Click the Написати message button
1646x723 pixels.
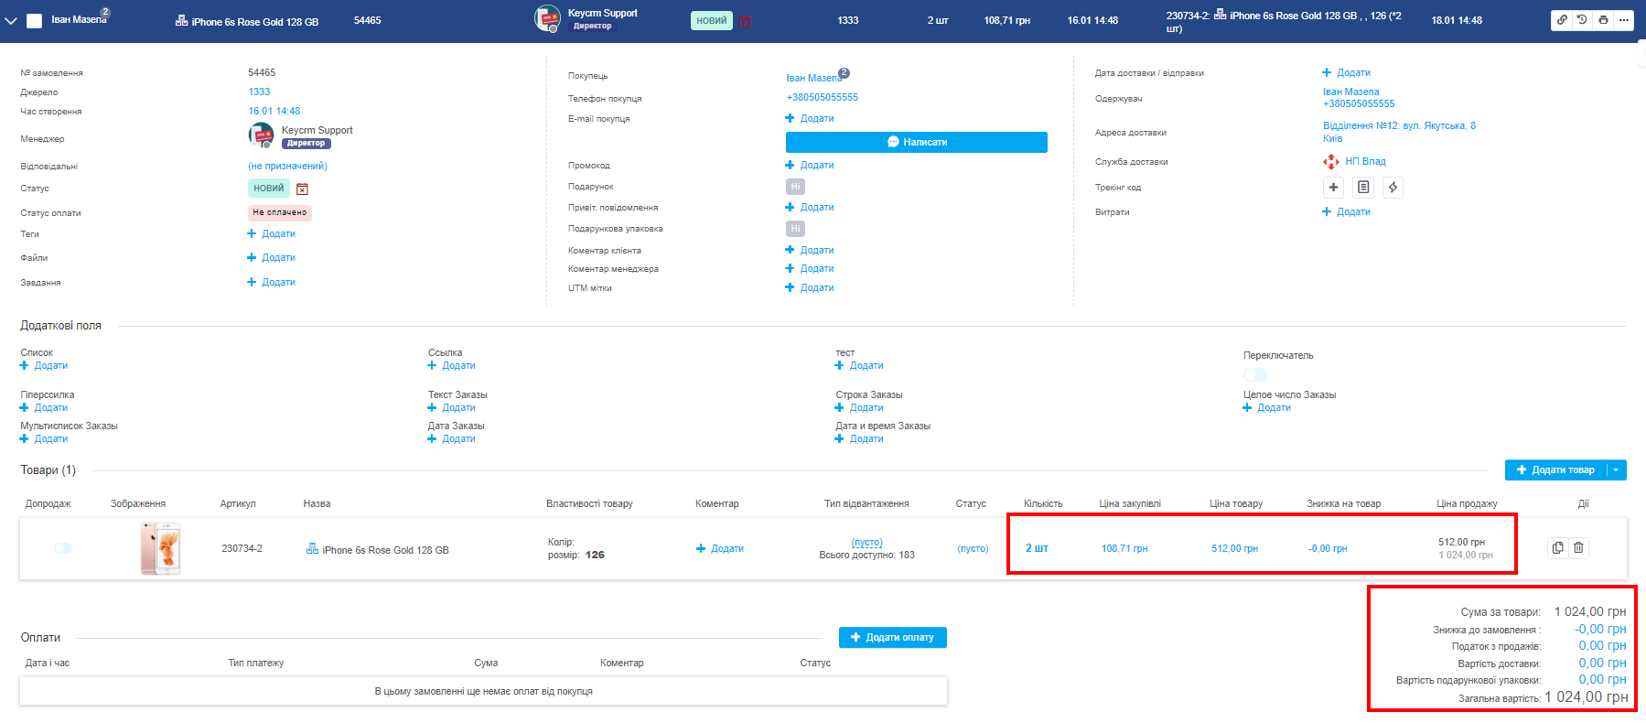tap(917, 142)
